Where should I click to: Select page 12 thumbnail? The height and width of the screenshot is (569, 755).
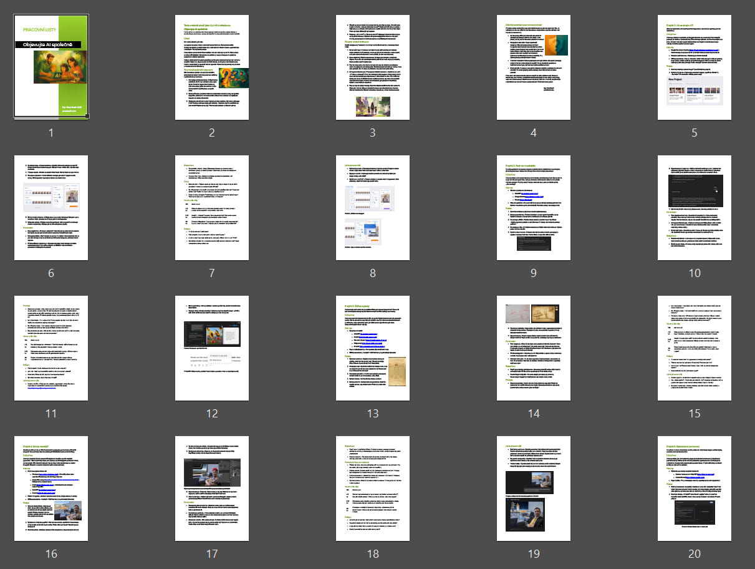click(212, 348)
